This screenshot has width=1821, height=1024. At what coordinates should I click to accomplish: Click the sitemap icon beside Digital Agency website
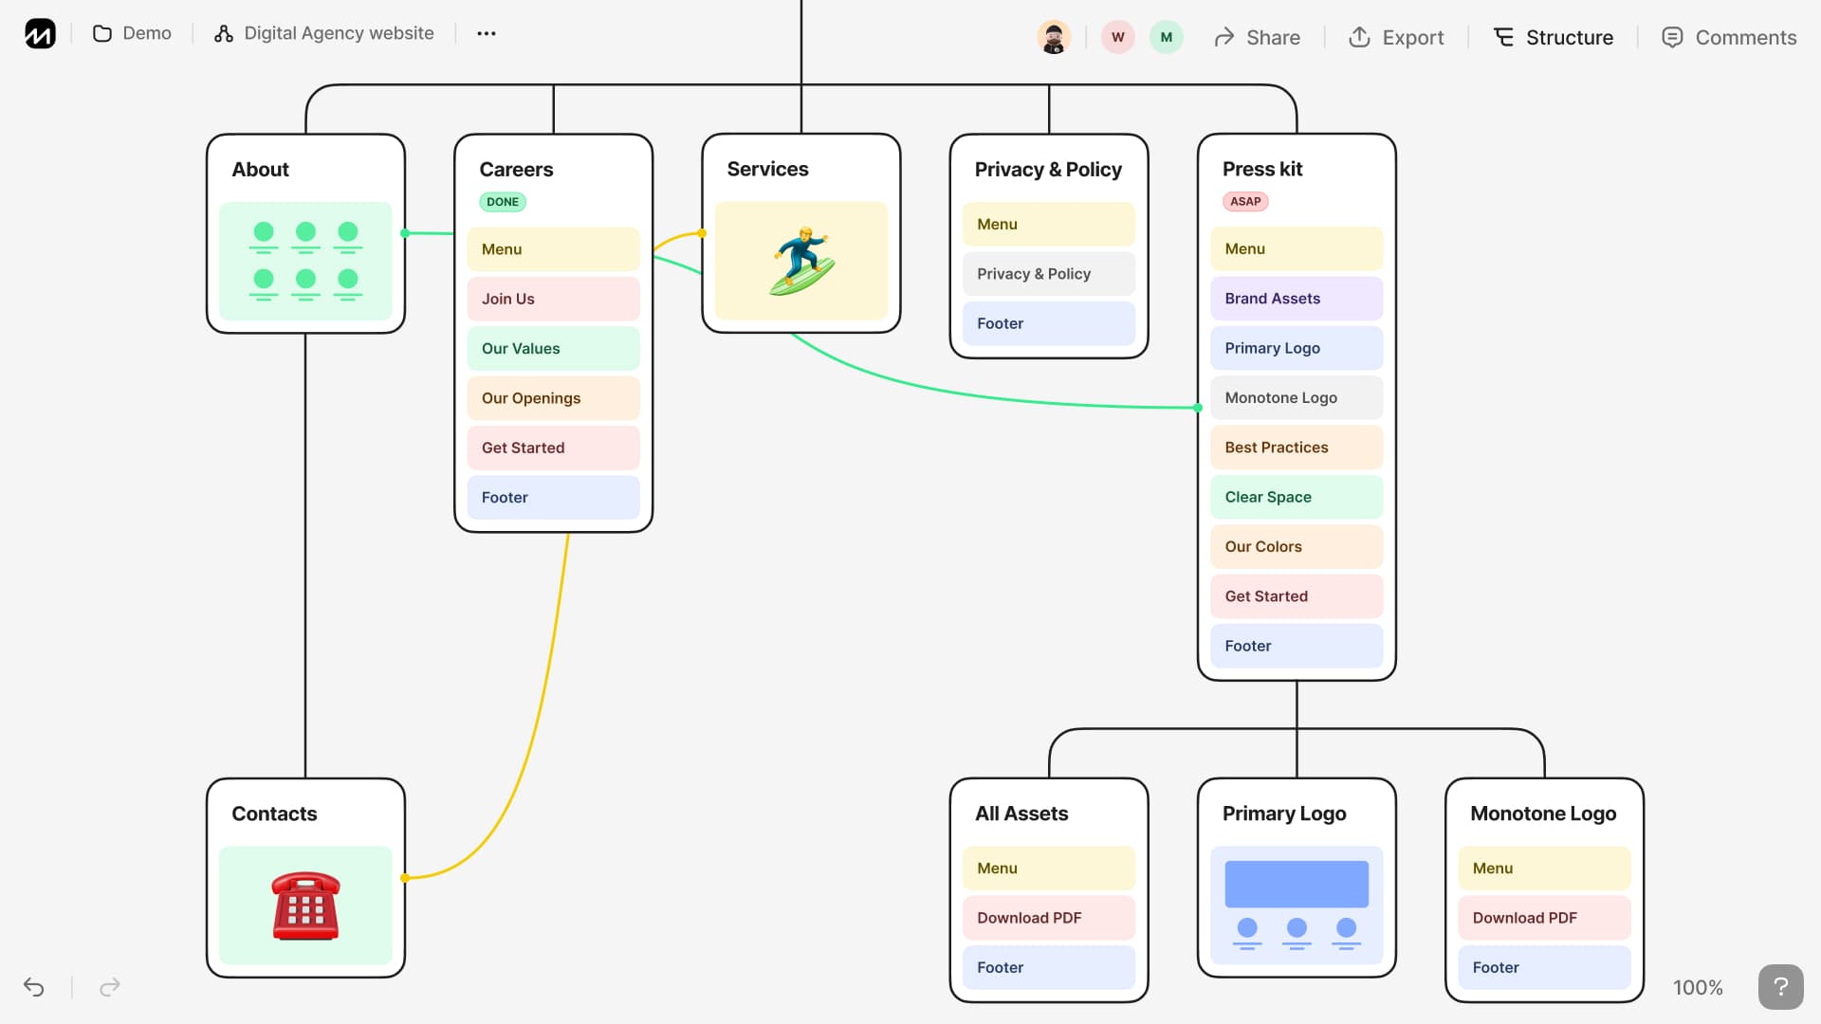click(x=223, y=32)
